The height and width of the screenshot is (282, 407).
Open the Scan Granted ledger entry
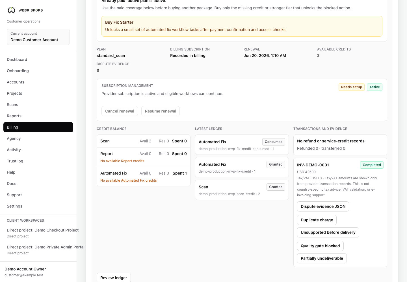[x=242, y=190]
